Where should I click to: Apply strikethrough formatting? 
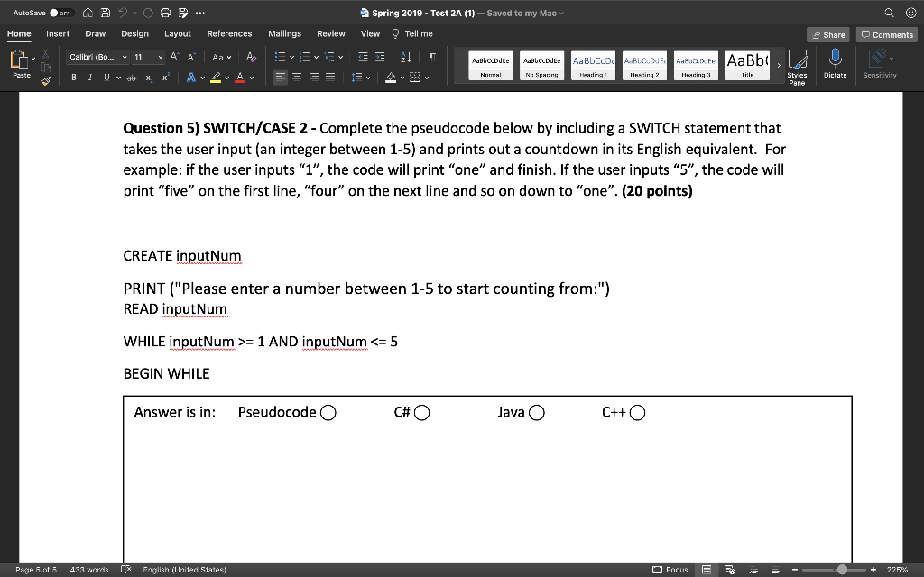coord(132,78)
